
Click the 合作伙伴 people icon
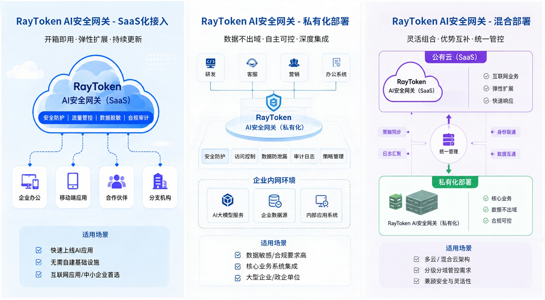[117, 182]
